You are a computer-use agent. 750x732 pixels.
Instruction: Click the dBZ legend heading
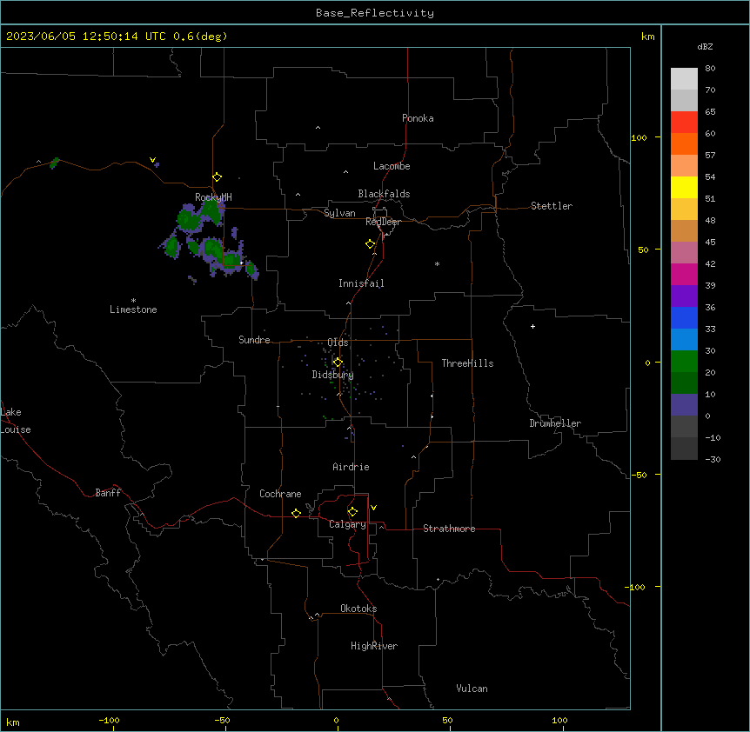[x=705, y=46]
